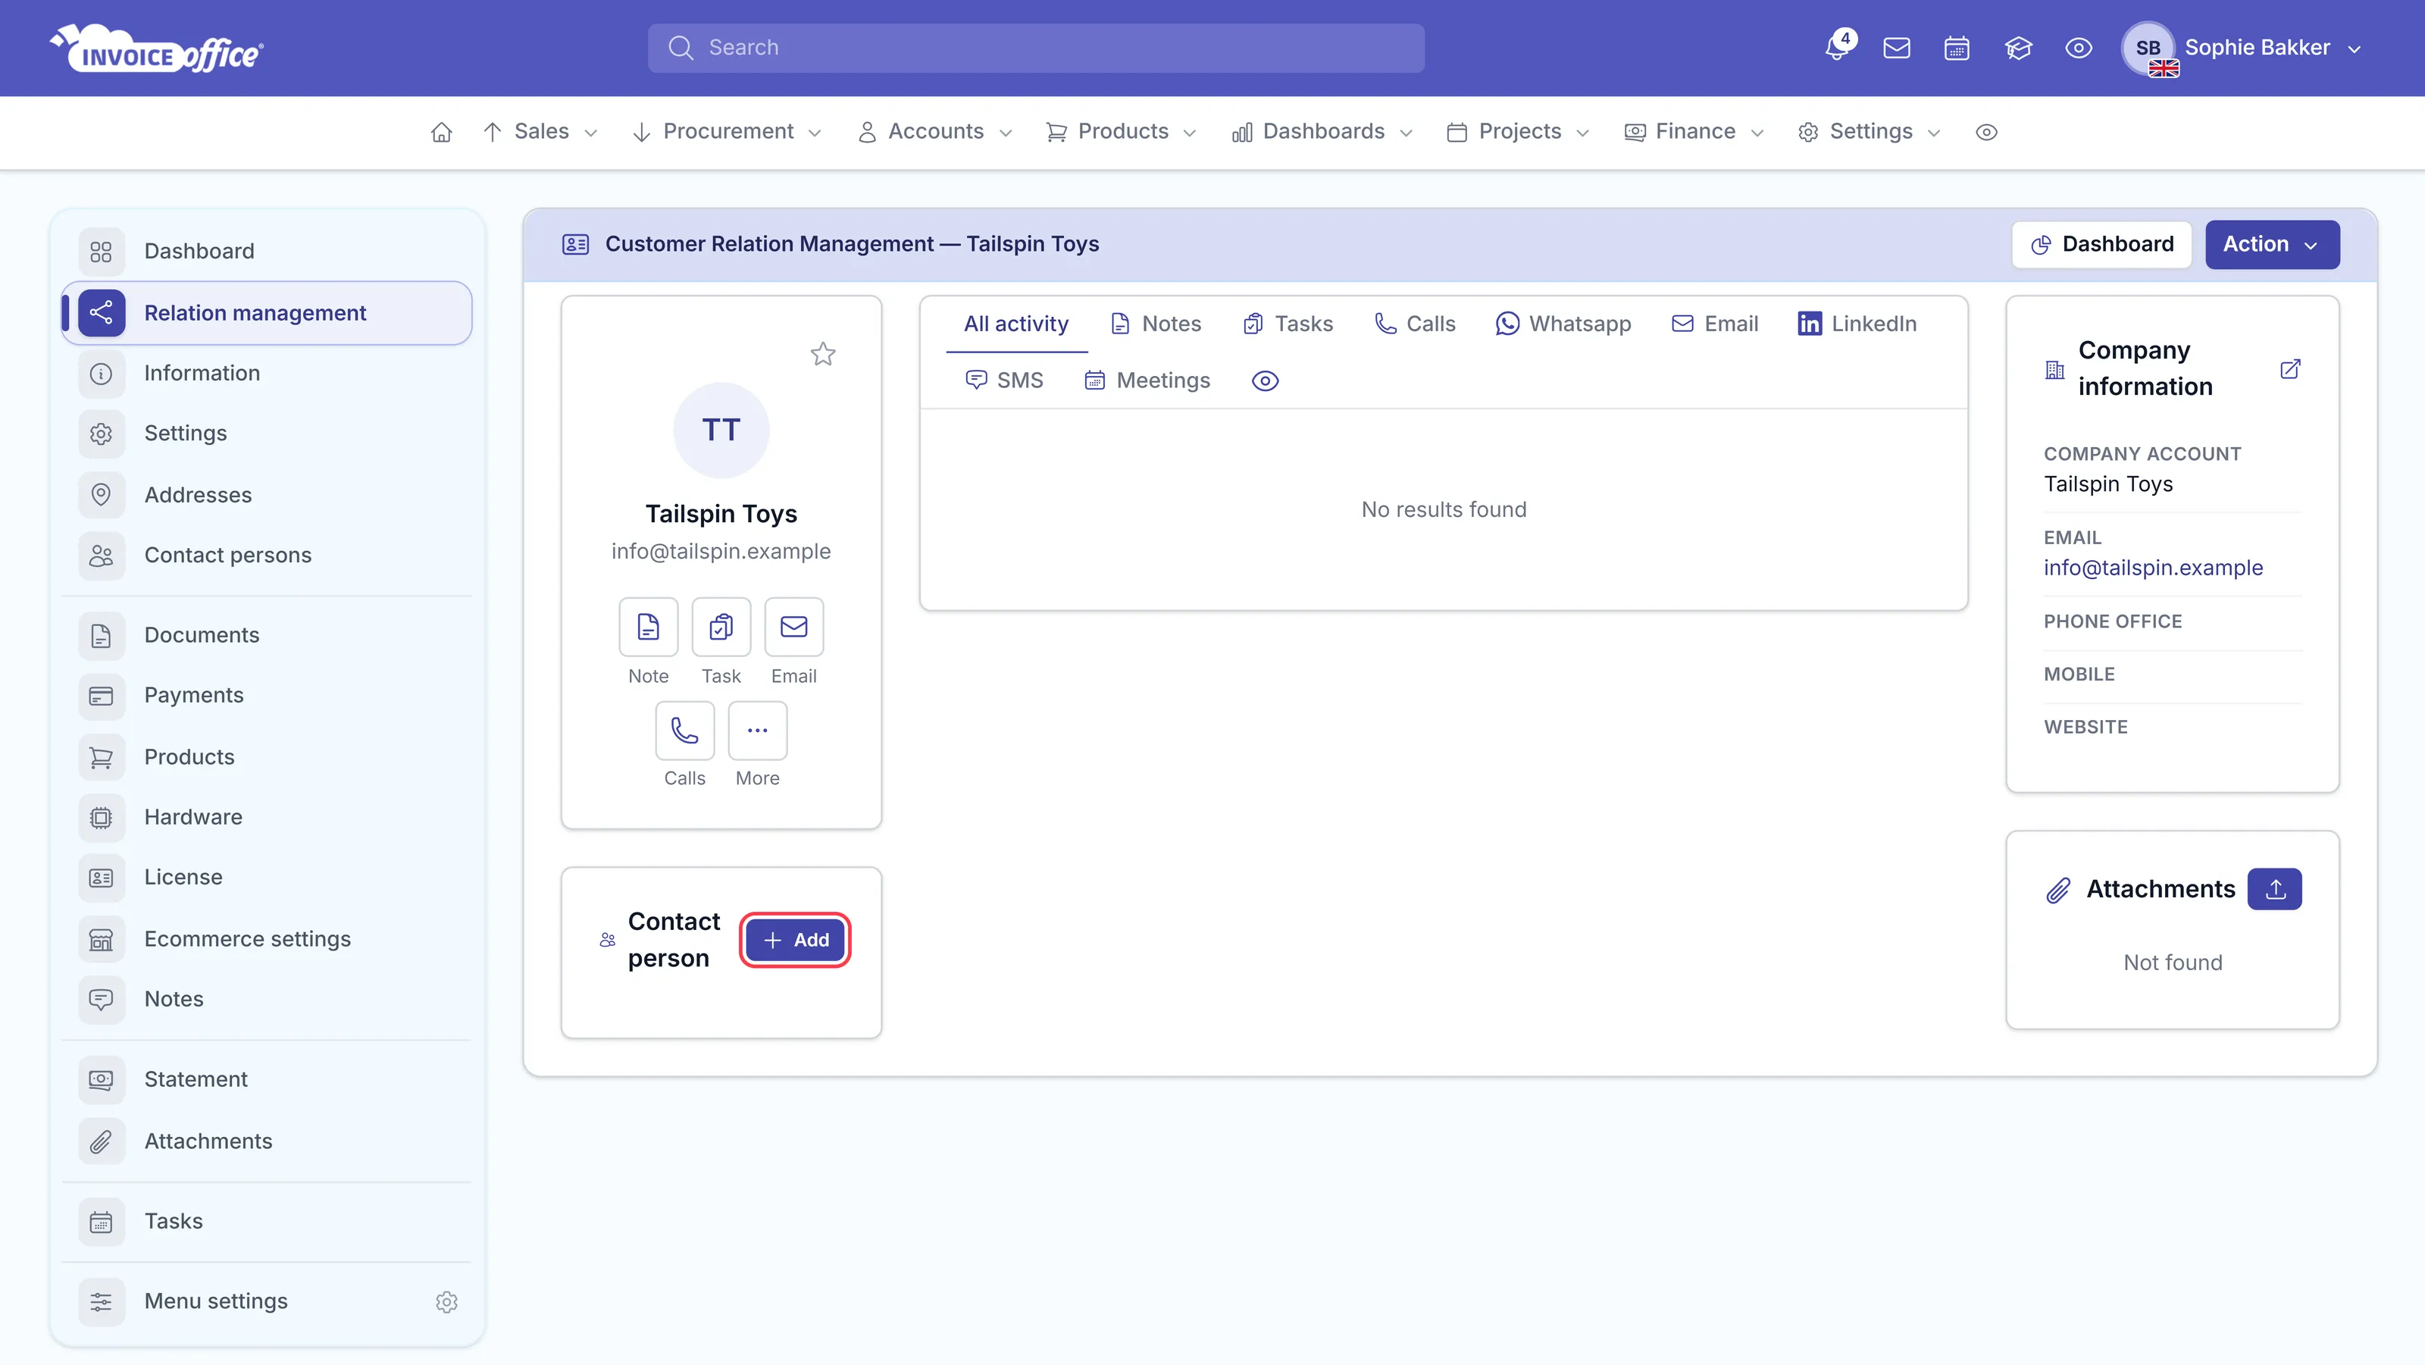2425x1365 pixels.
Task: Expand the Finance menu
Action: [1694, 132]
